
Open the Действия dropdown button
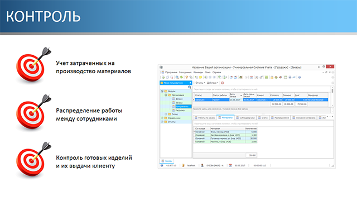213,83
